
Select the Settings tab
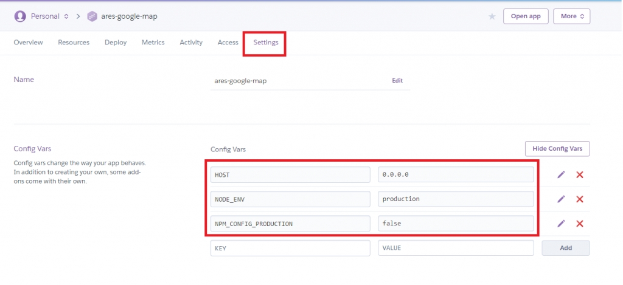click(x=266, y=42)
